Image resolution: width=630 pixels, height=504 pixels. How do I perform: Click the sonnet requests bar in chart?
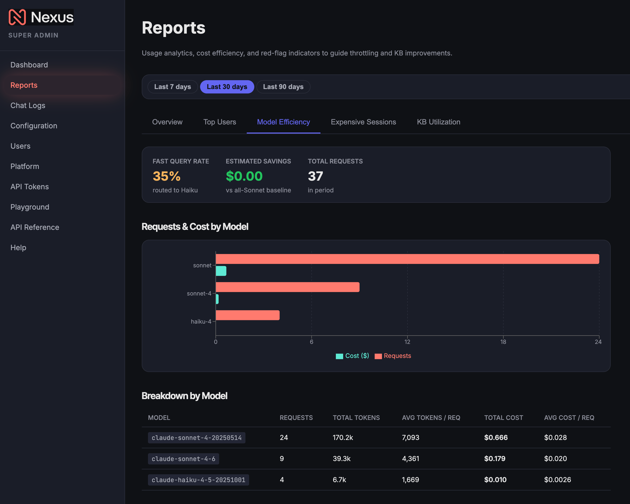coord(407,259)
